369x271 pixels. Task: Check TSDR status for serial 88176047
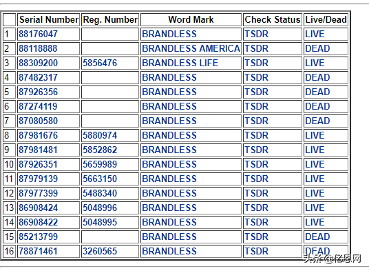point(257,34)
